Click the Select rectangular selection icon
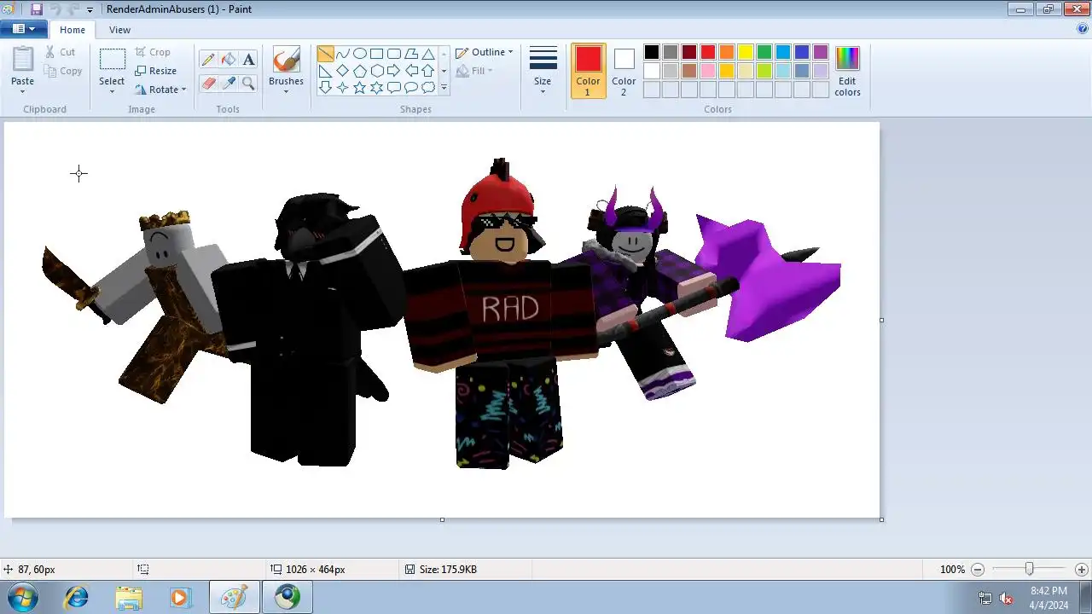This screenshot has height=614, width=1092. click(112, 60)
